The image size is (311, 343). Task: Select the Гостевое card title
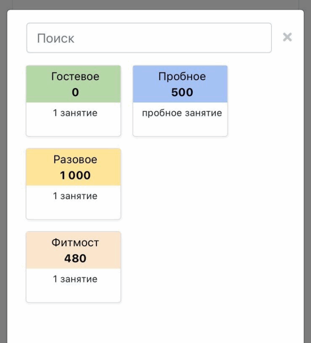75,77
